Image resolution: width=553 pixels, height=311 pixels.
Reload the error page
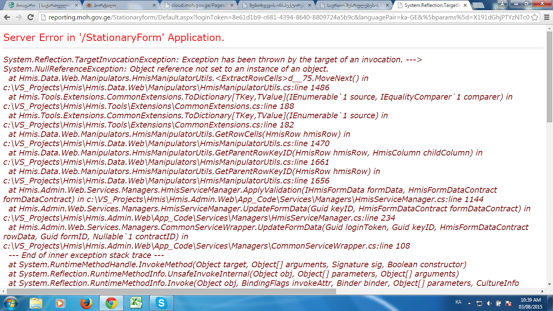point(30,17)
